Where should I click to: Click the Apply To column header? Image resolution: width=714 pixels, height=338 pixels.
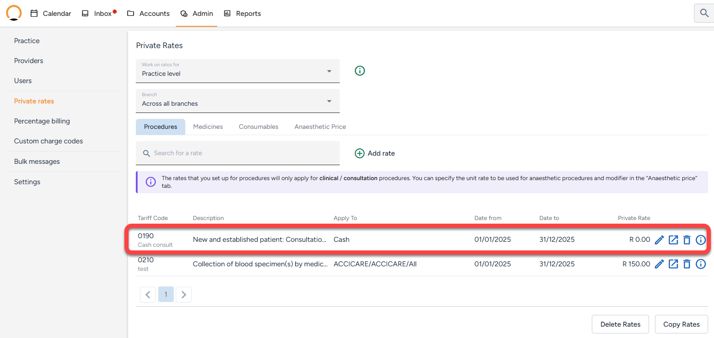click(345, 218)
